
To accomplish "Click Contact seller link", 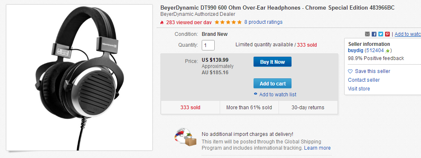I will [x=364, y=80].
